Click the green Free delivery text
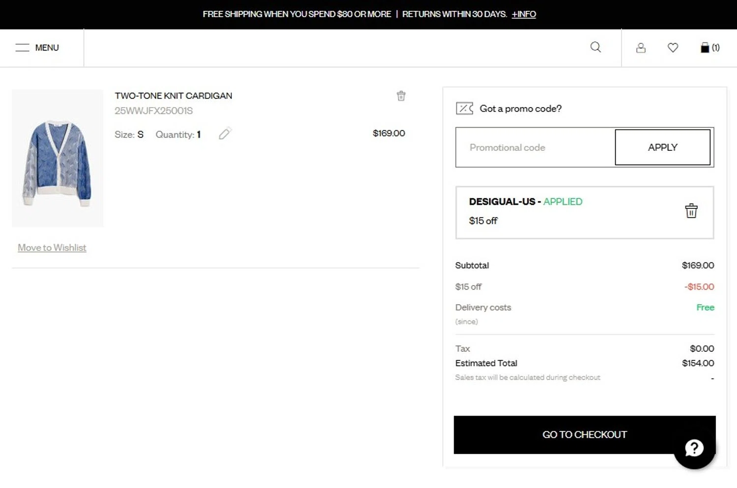The image size is (737, 488). pyautogui.click(x=705, y=308)
